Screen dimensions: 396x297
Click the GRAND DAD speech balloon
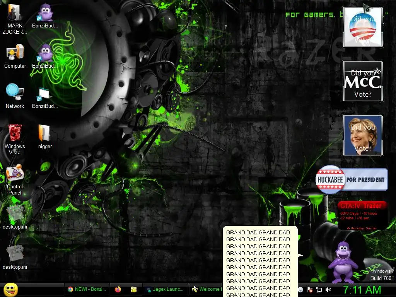tap(260, 261)
